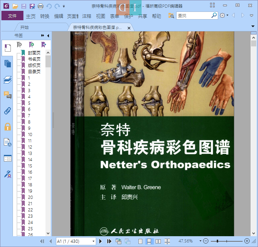The height and width of the screenshot is (247, 258).
Task: Select the 版权页 bookmark
Action: pyautogui.click(x=34, y=65)
